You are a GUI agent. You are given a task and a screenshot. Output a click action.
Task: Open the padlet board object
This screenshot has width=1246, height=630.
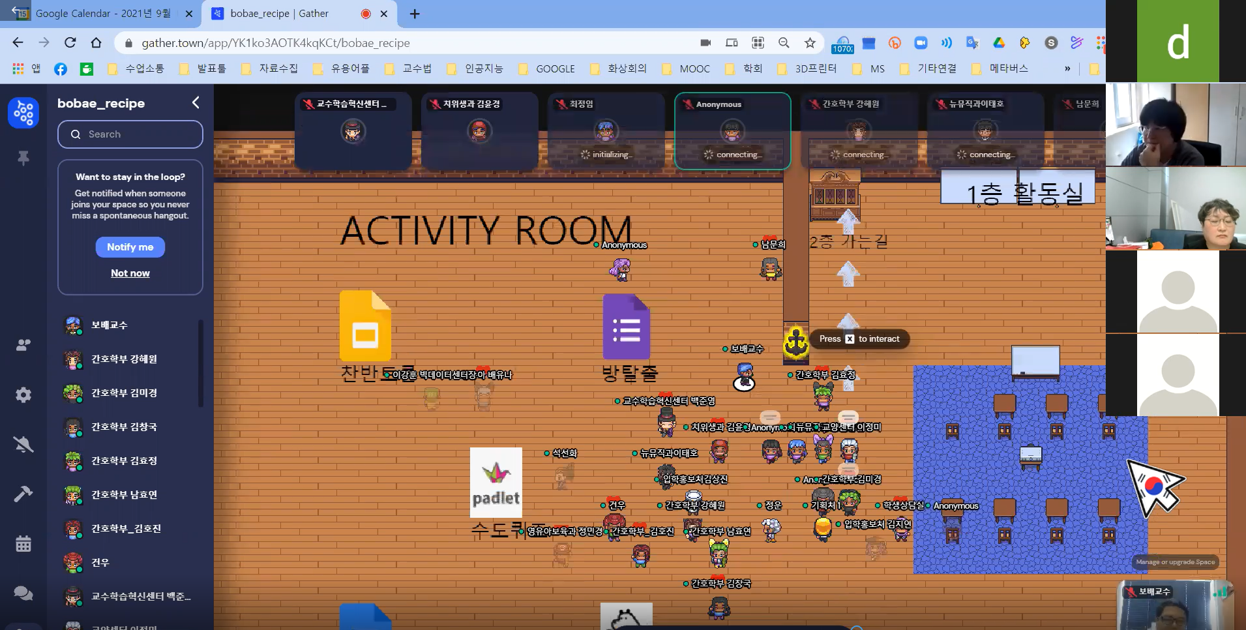click(x=496, y=482)
